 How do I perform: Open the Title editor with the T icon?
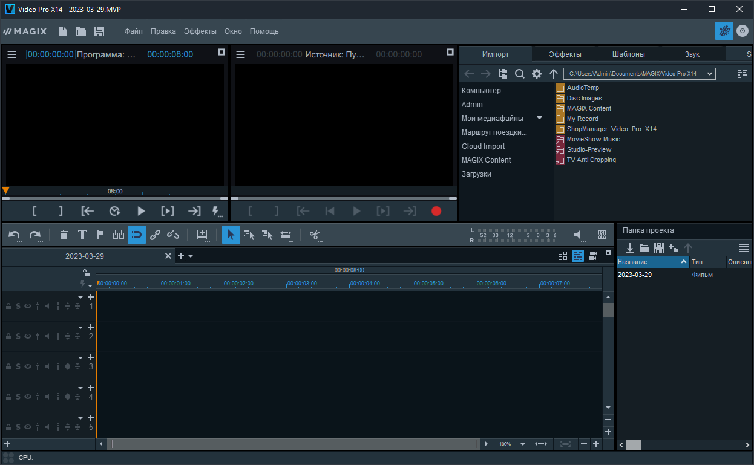click(82, 235)
